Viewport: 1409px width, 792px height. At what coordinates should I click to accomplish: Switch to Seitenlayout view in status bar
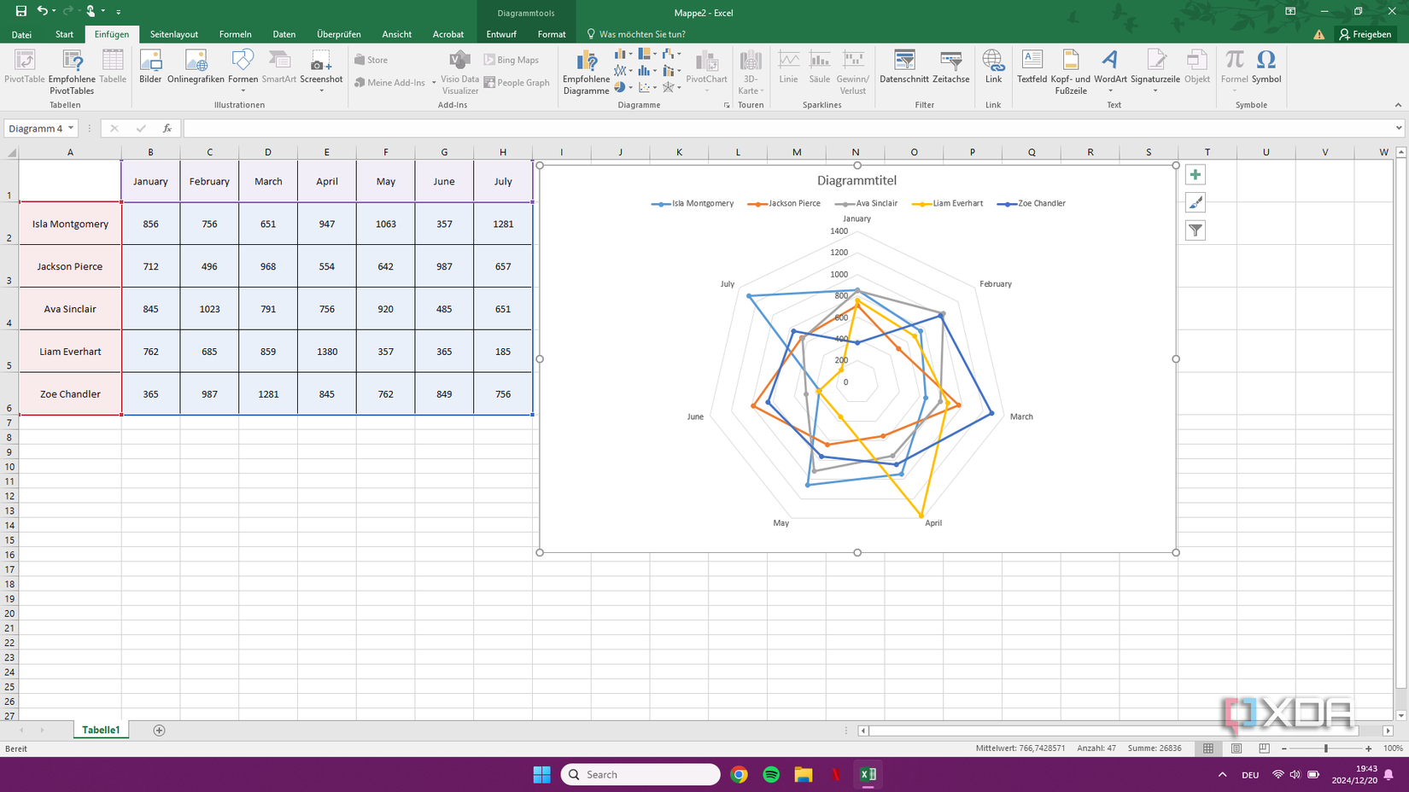[x=1236, y=748]
